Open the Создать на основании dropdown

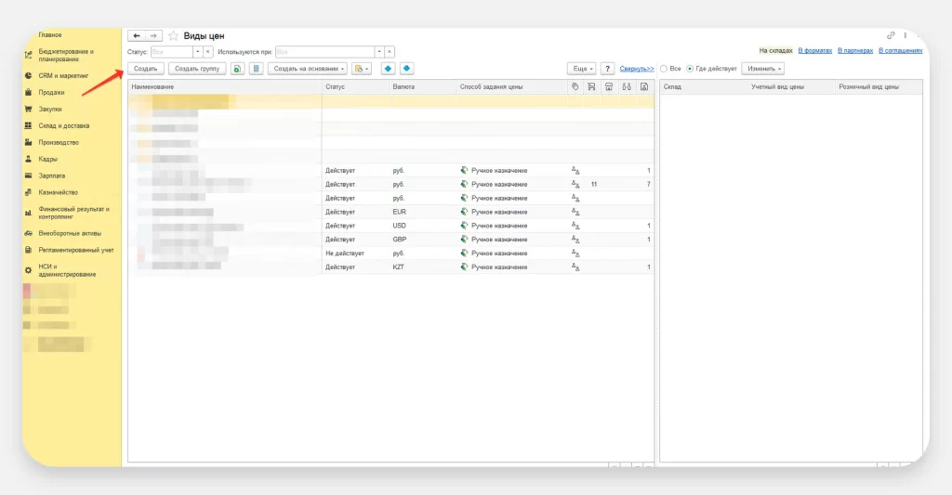point(308,69)
